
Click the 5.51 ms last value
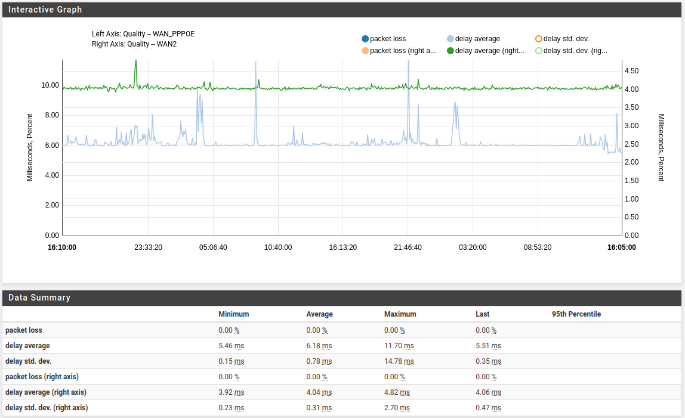click(489, 346)
